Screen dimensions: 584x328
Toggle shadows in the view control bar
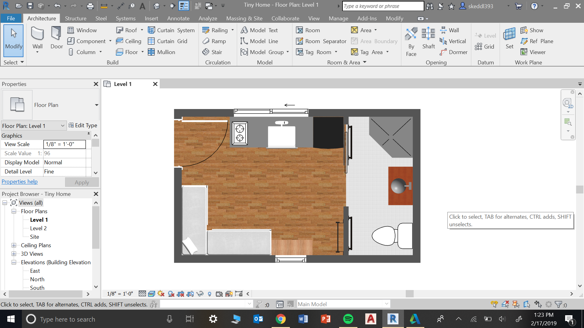(x=170, y=294)
